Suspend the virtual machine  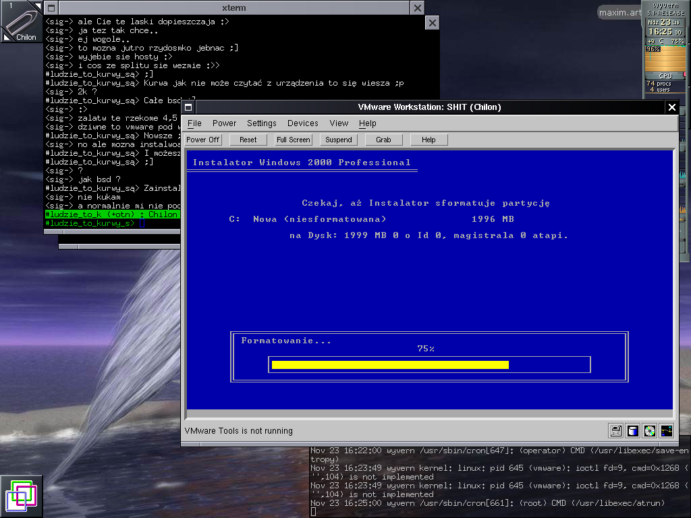pyautogui.click(x=338, y=140)
